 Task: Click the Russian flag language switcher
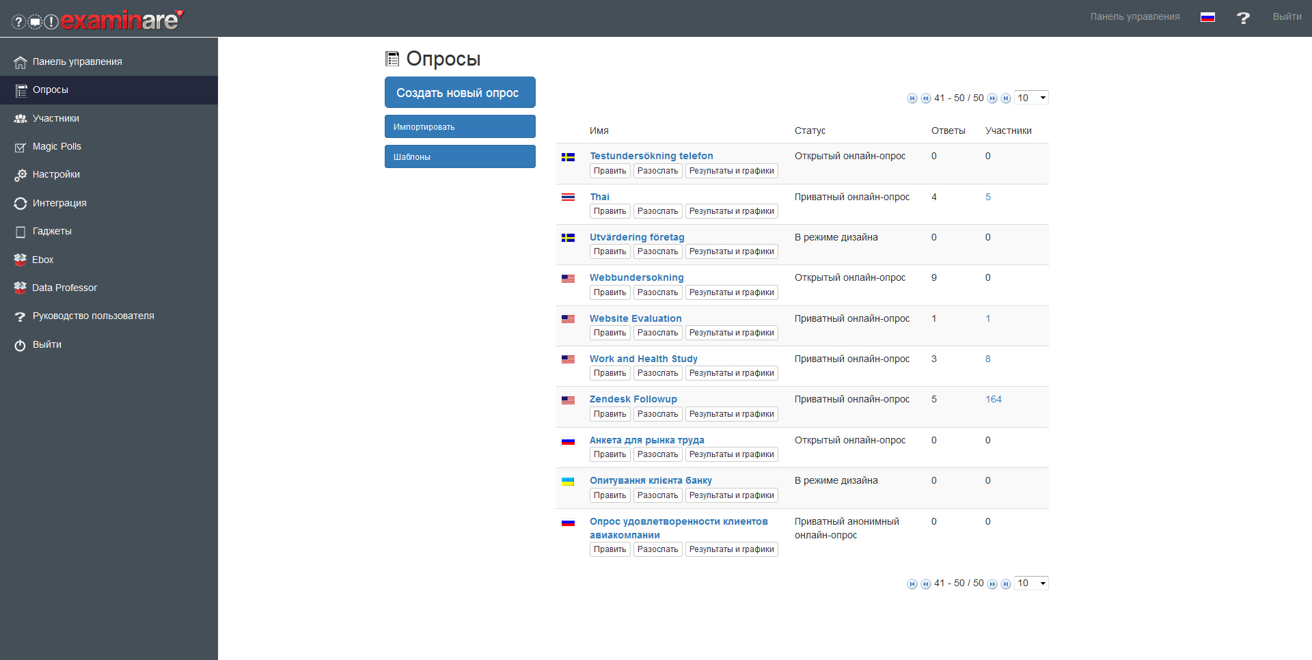point(1207,17)
